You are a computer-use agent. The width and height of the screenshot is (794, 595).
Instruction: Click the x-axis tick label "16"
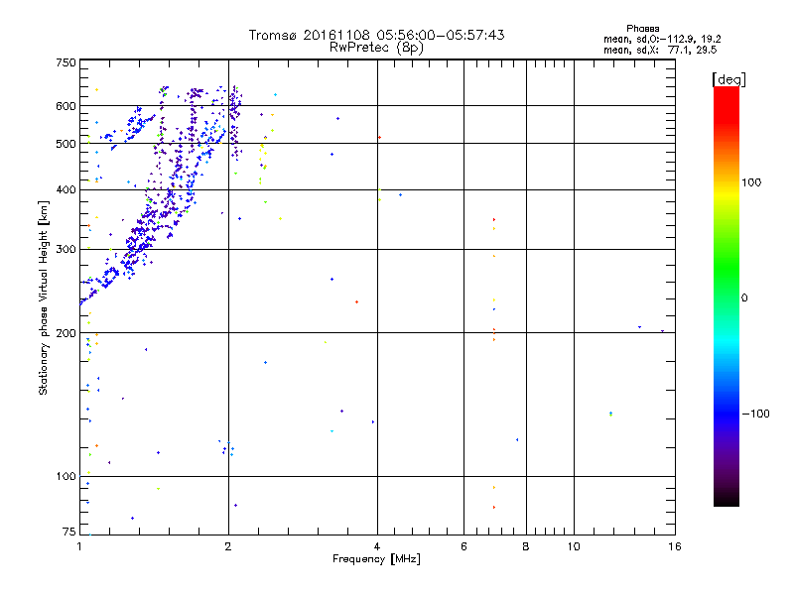coord(675,546)
